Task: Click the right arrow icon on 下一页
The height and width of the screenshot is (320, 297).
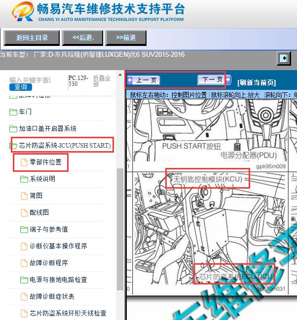Action: 228,79
